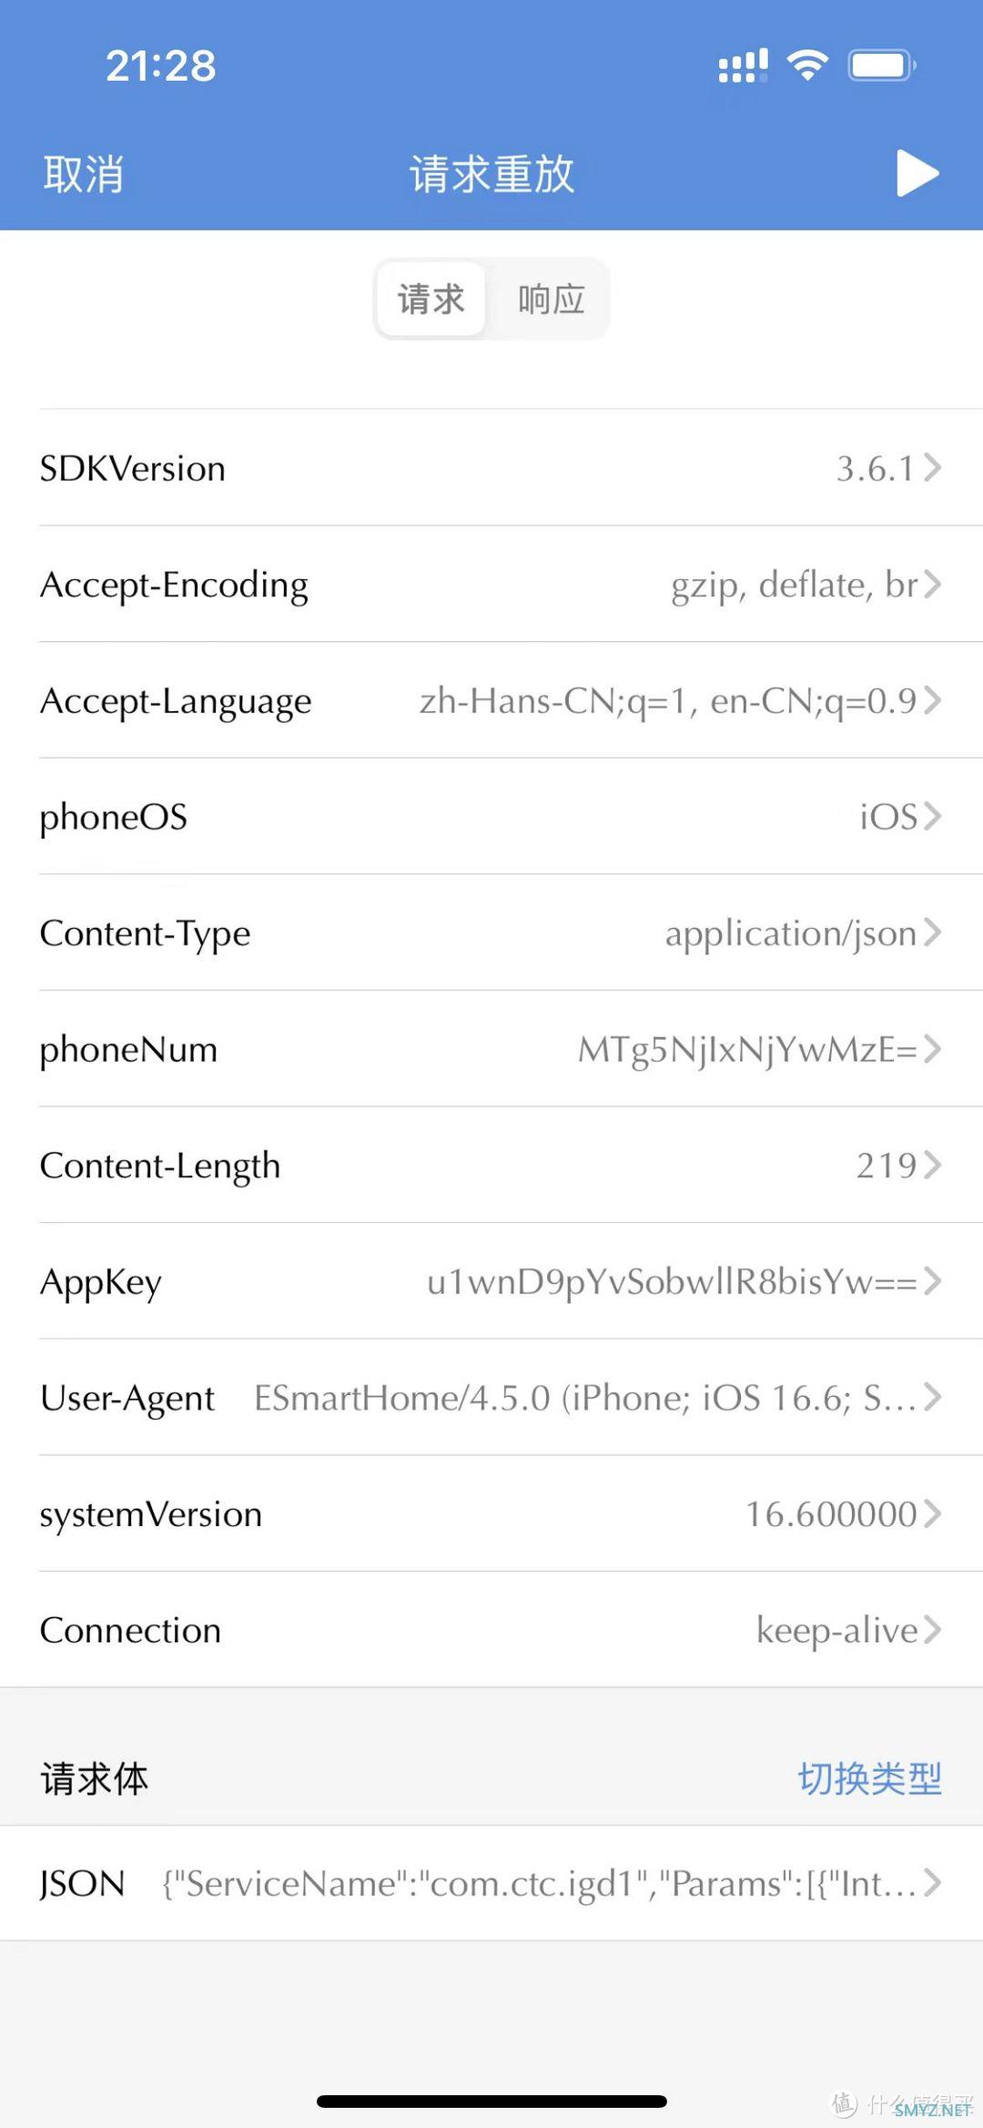Open the Accept-Encoding header row

point(491,584)
